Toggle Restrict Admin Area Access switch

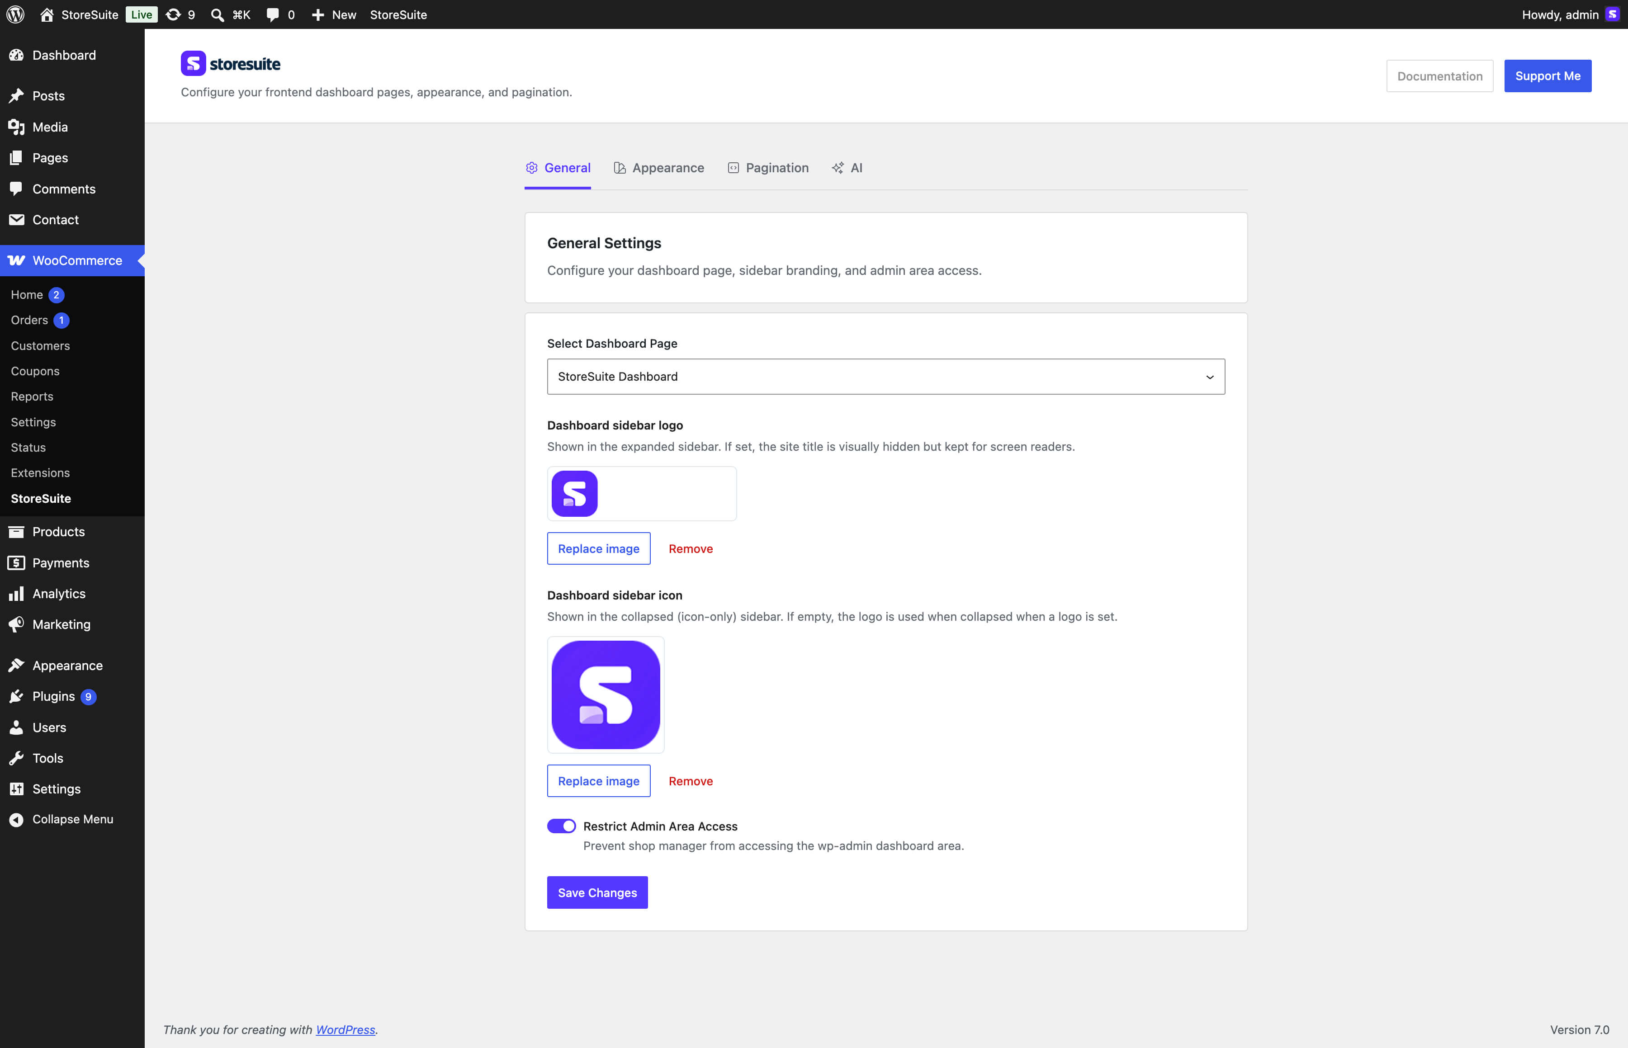pos(562,826)
